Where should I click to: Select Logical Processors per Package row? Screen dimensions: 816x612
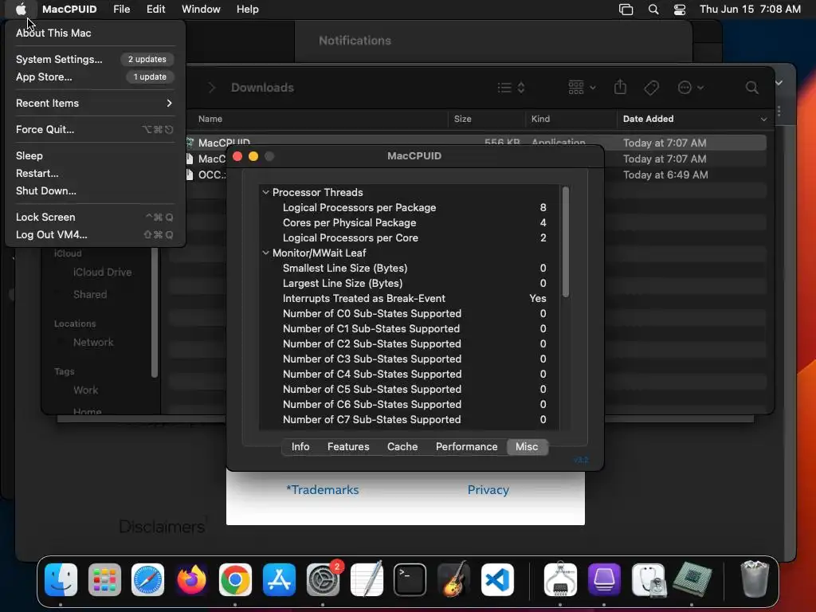pos(410,207)
